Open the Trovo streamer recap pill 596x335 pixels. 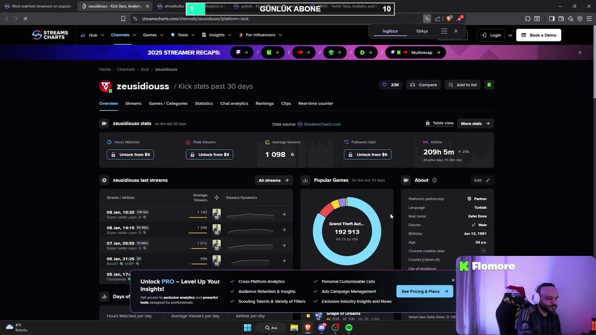335,53
